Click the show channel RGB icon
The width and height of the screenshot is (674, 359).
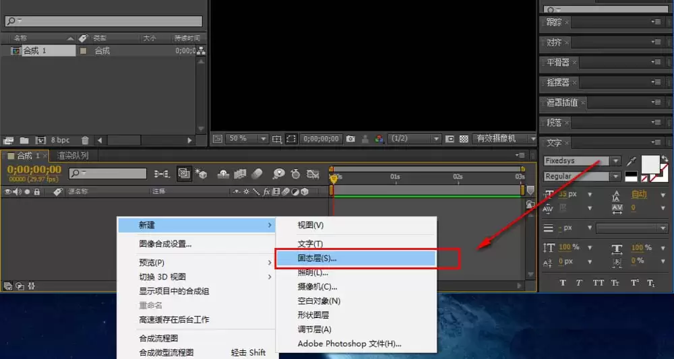pyautogui.click(x=379, y=139)
